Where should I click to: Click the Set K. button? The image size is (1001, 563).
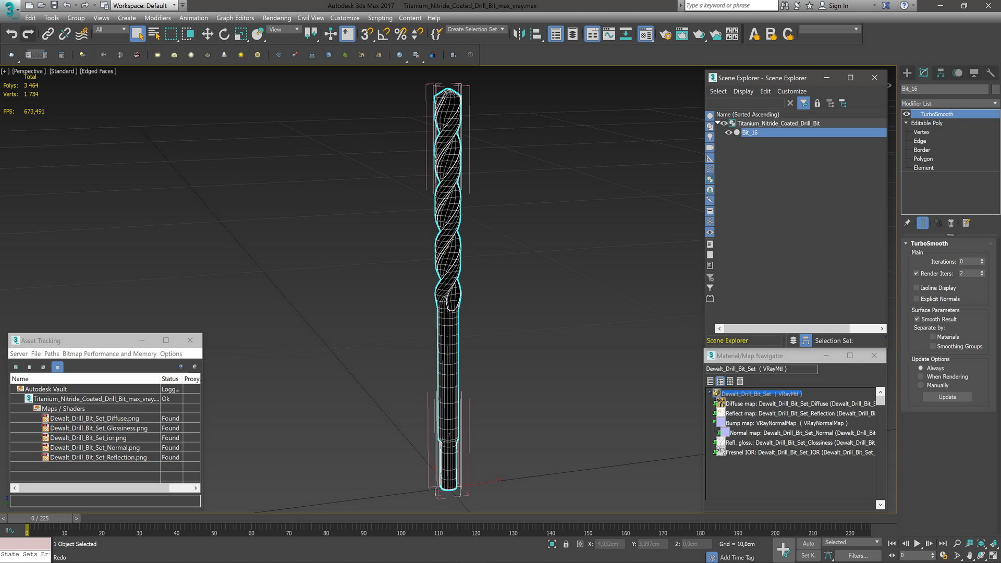tap(808, 556)
